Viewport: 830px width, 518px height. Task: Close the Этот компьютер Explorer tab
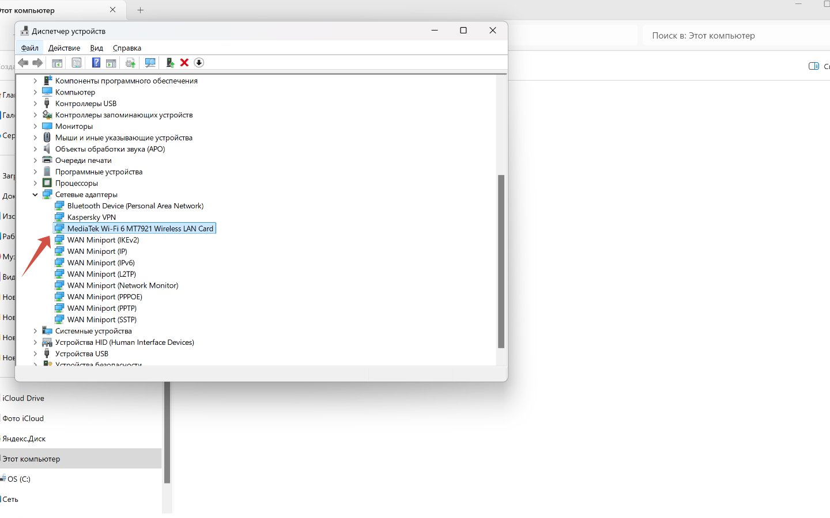coord(112,10)
